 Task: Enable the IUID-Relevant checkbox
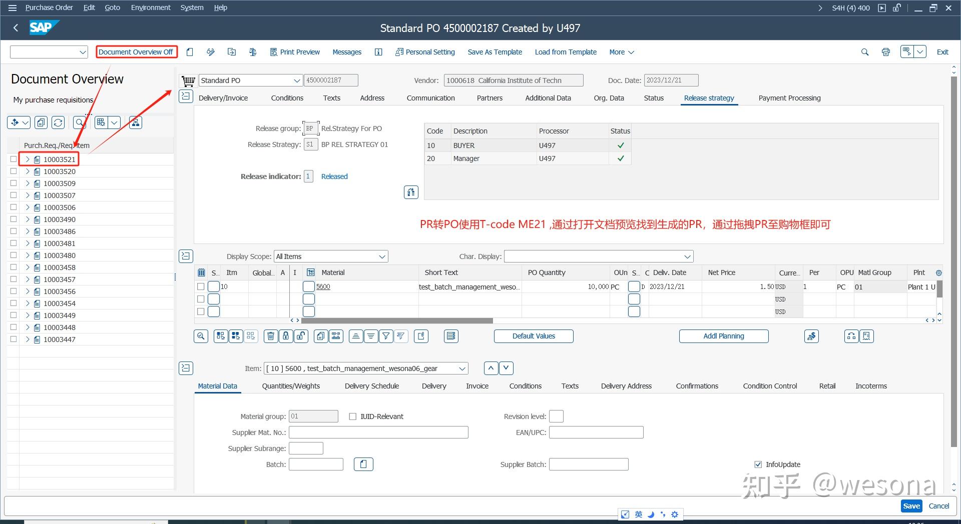click(x=353, y=416)
